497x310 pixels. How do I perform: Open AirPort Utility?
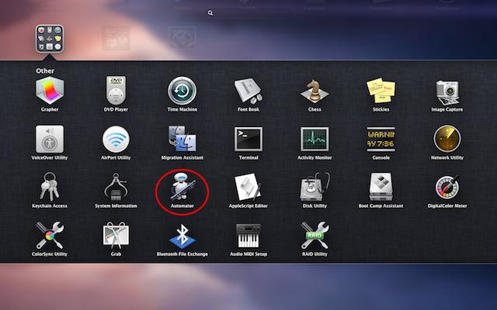[116, 140]
